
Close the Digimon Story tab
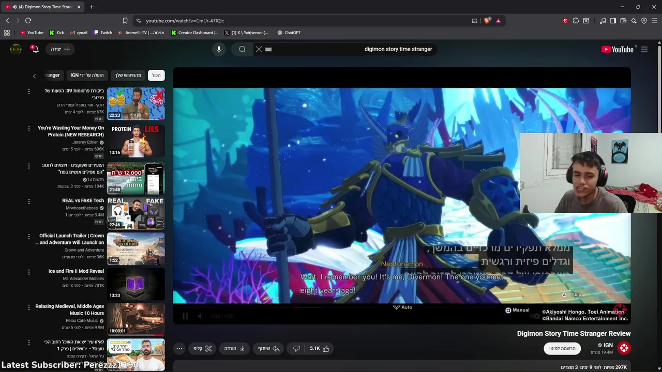(79, 7)
